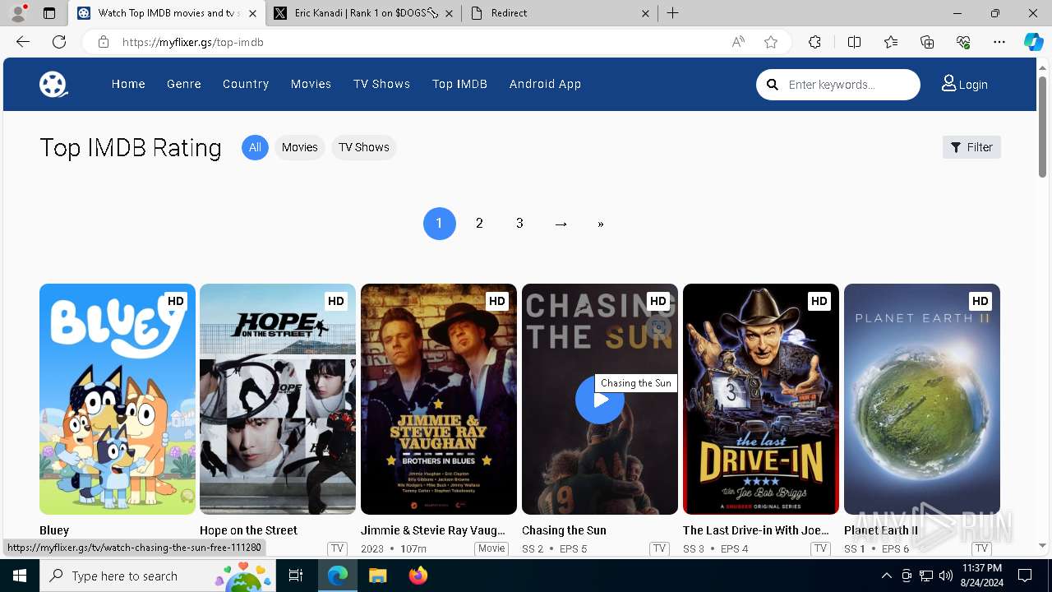The height and width of the screenshot is (592, 1052).
Task: Open Tab actions menu icon
Action: (x=49, y=13)
